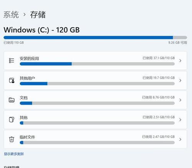Go back to 系统 in the breadcrumb
Screen dimensions: 192x168
coord(11,15)
